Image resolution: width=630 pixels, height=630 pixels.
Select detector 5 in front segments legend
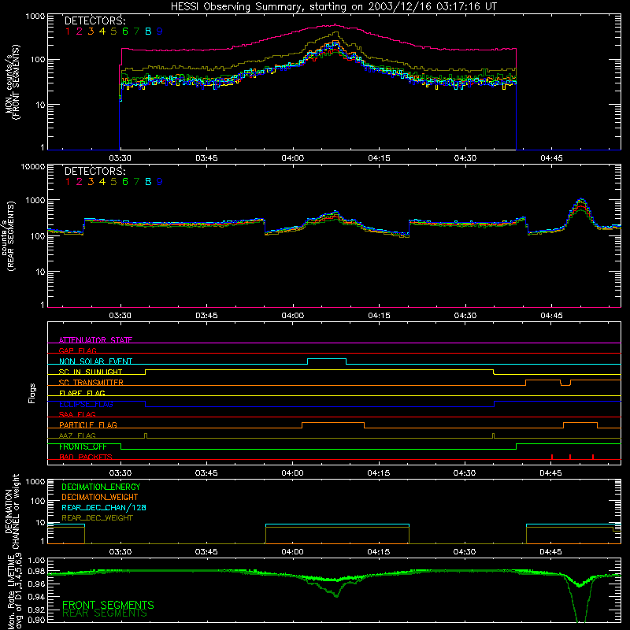pyautogui.click(x=113, y=31)
